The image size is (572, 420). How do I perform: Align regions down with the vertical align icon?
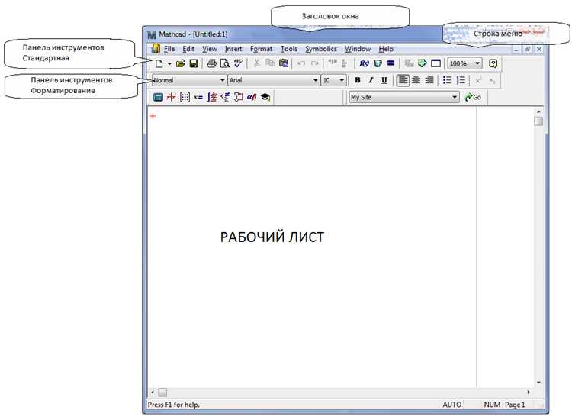pos(345,63)
